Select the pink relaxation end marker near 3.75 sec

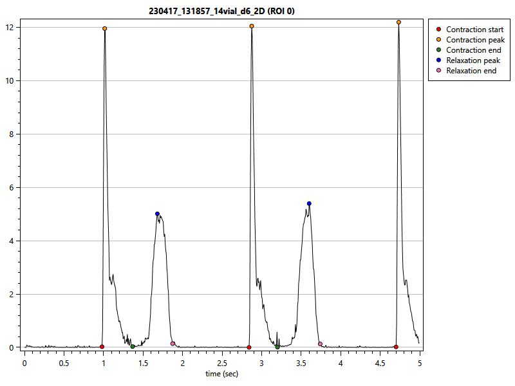coord(320,344)
